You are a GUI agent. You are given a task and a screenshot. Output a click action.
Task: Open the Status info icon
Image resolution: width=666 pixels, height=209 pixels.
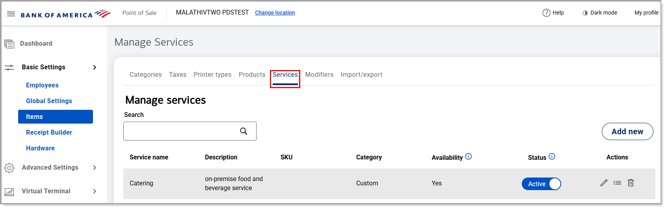552,156
